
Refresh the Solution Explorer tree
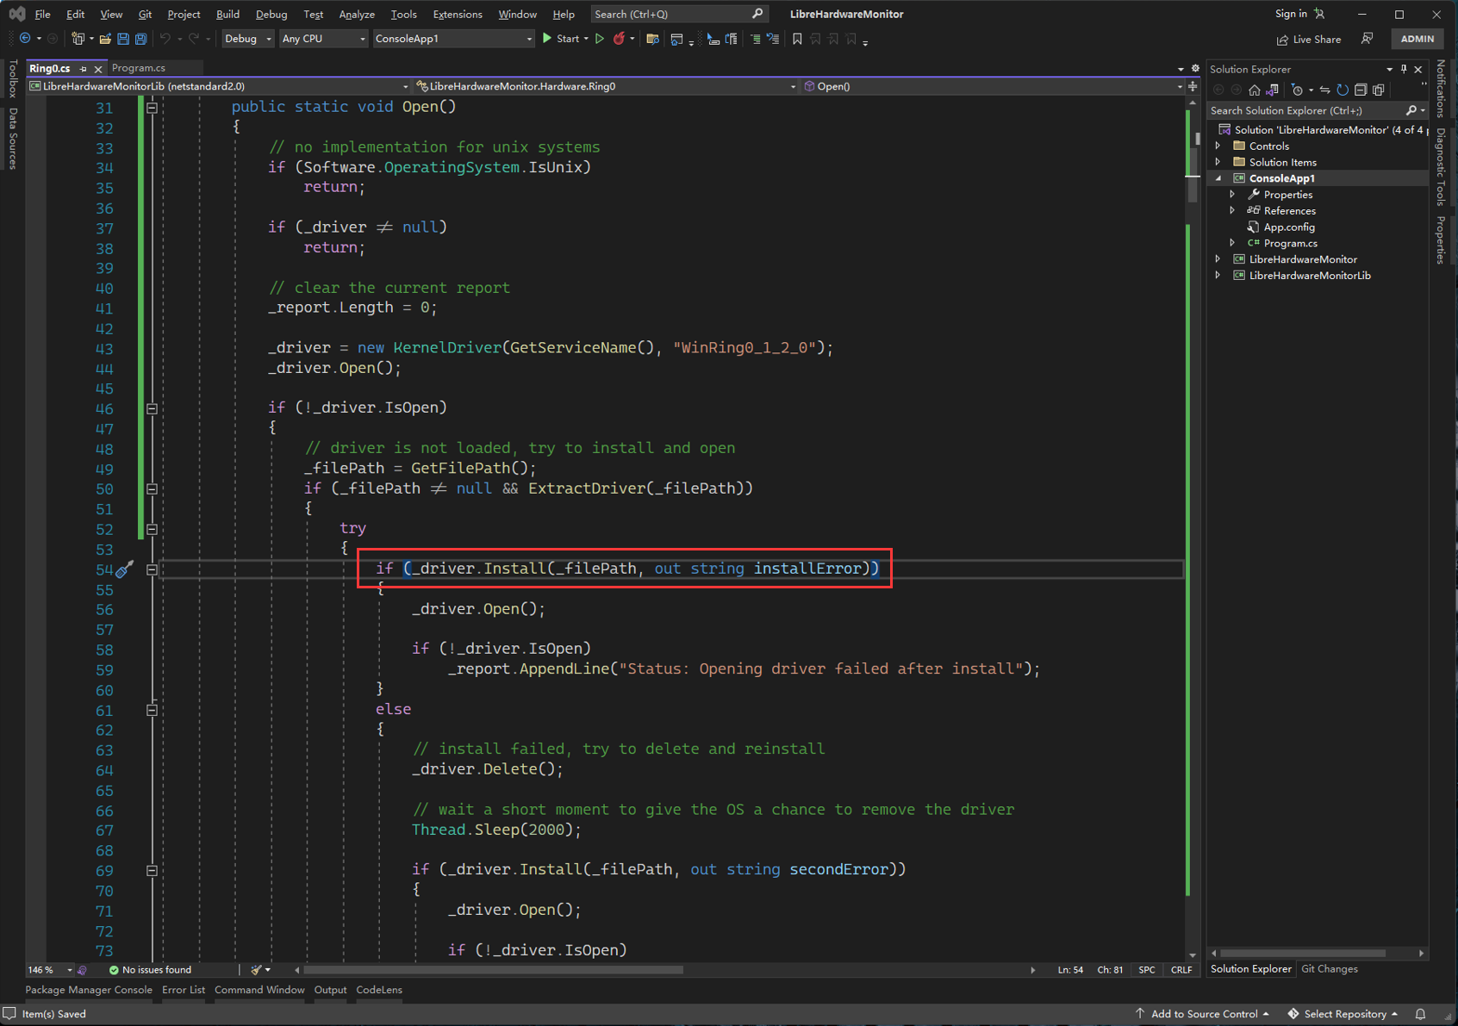coord(1343,89)
